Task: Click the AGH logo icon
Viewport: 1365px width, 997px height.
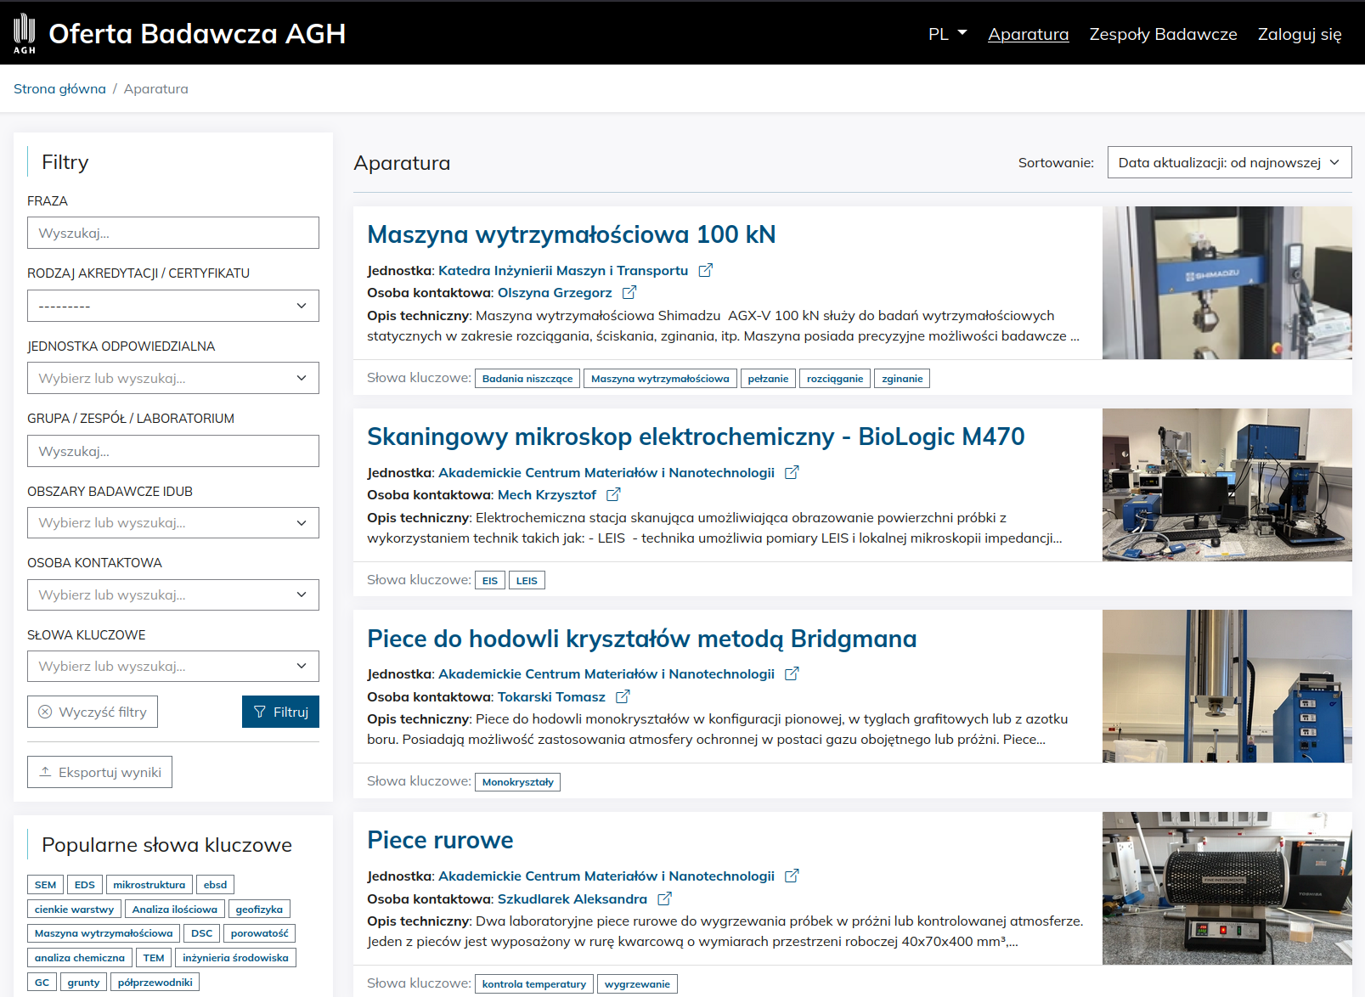Action: [25, 33]
